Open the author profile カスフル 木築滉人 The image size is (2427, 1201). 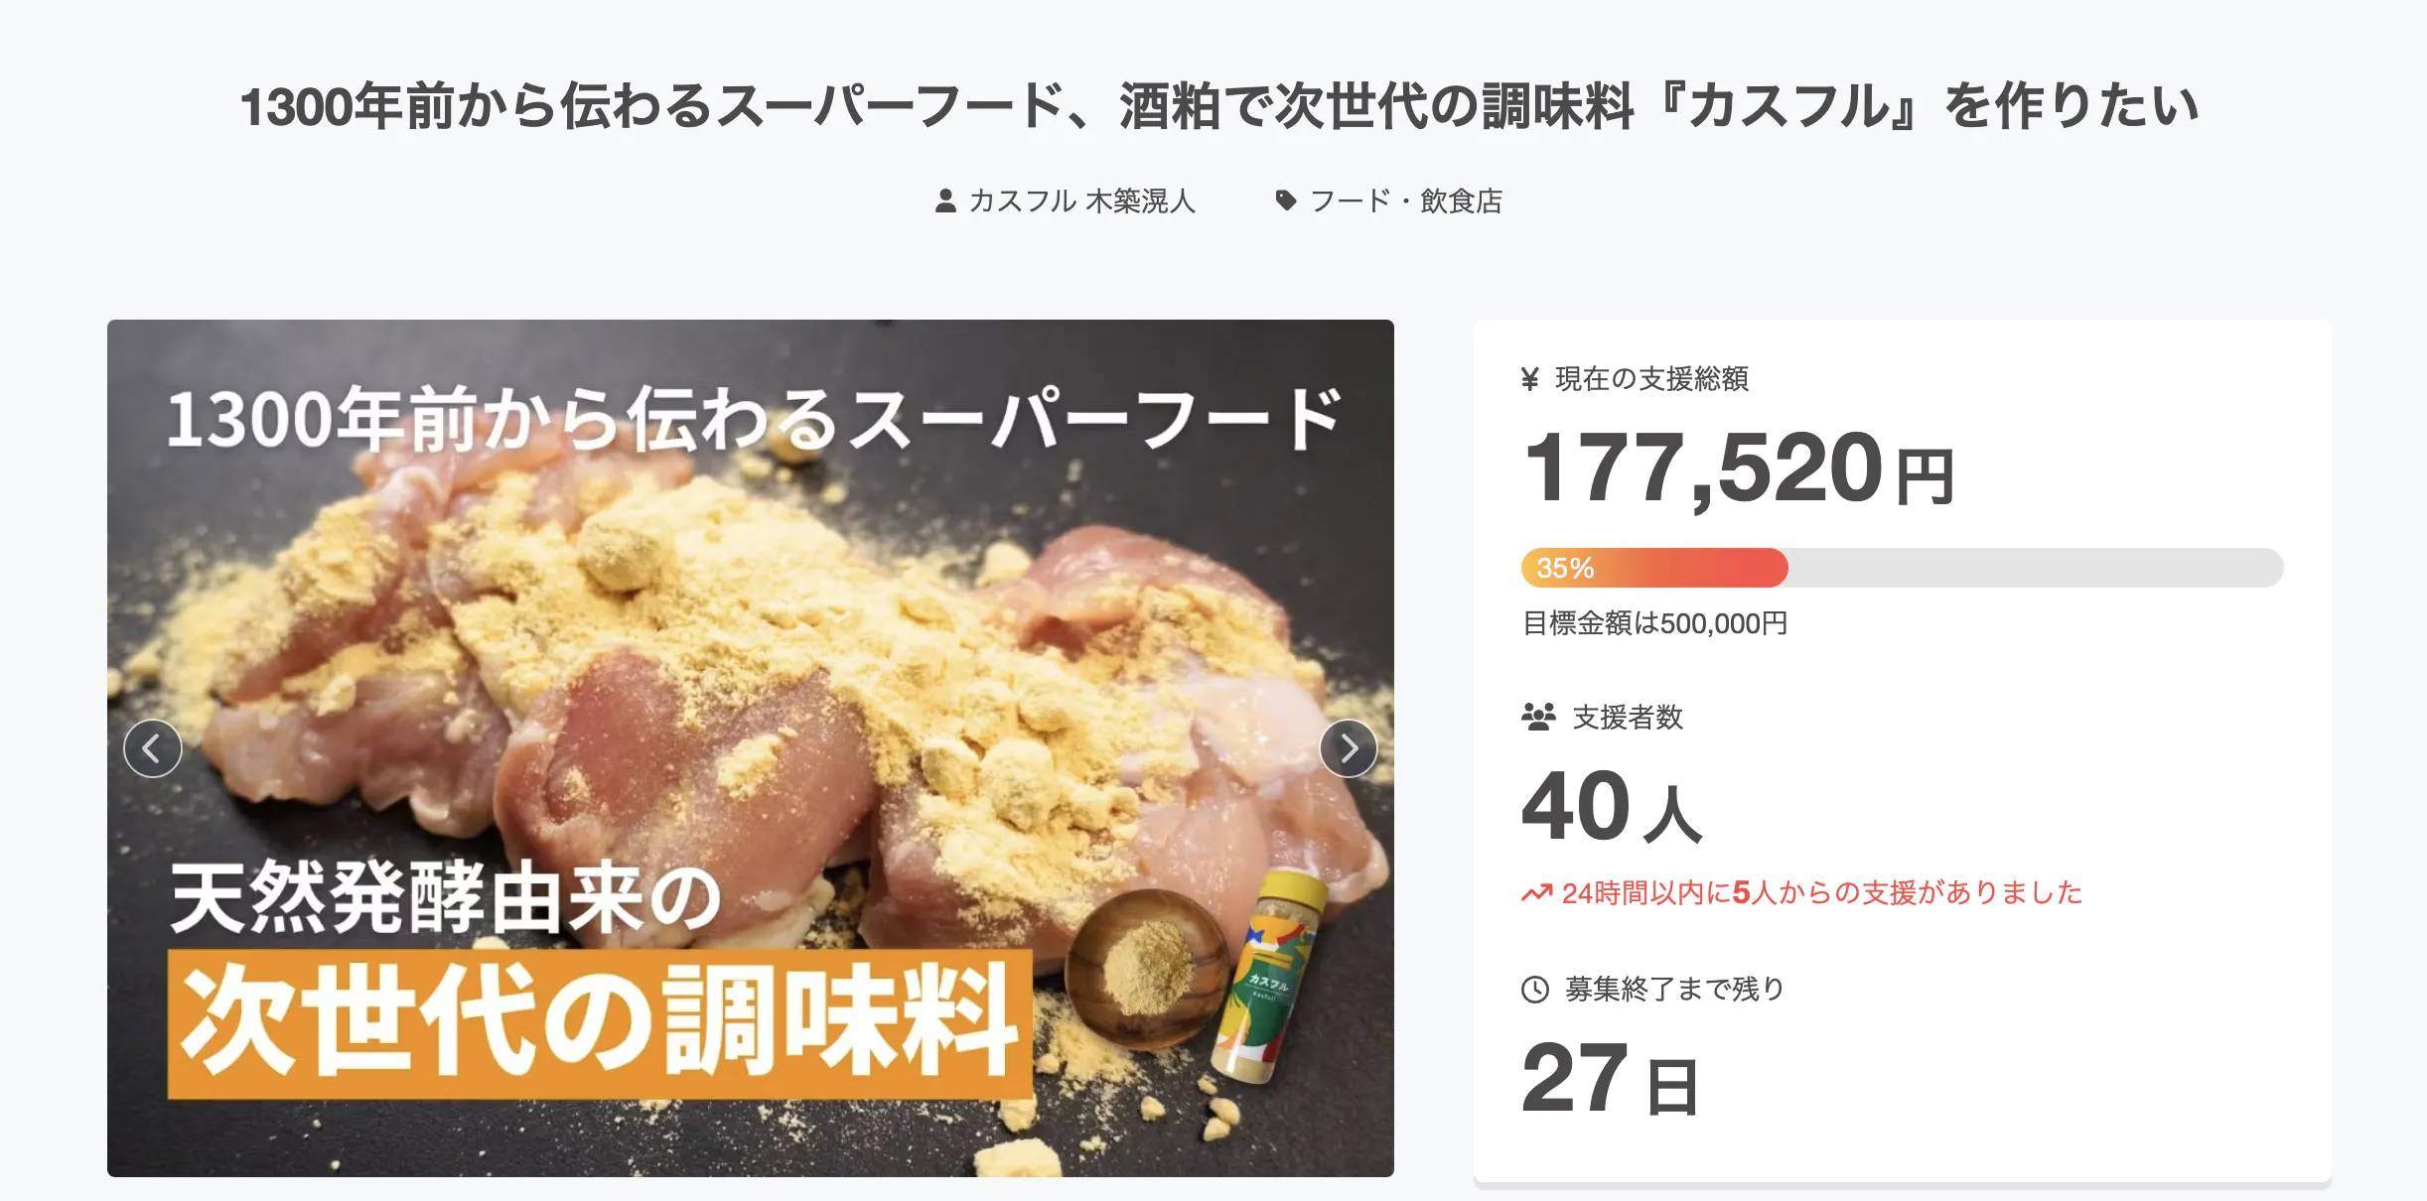pos(1080,201)
